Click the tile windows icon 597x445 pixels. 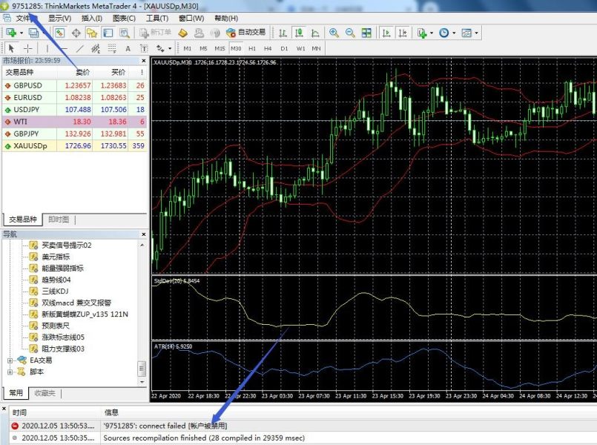tap(366, 33)
